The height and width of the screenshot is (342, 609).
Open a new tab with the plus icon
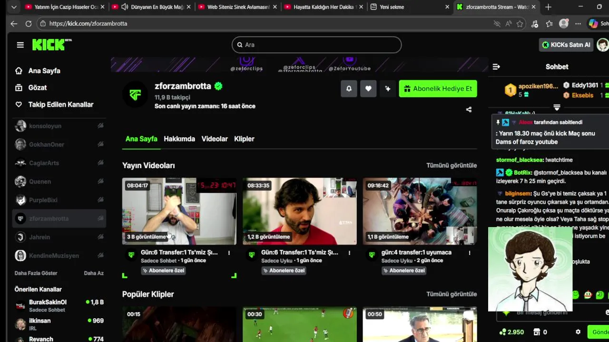(x=548, y=7)
